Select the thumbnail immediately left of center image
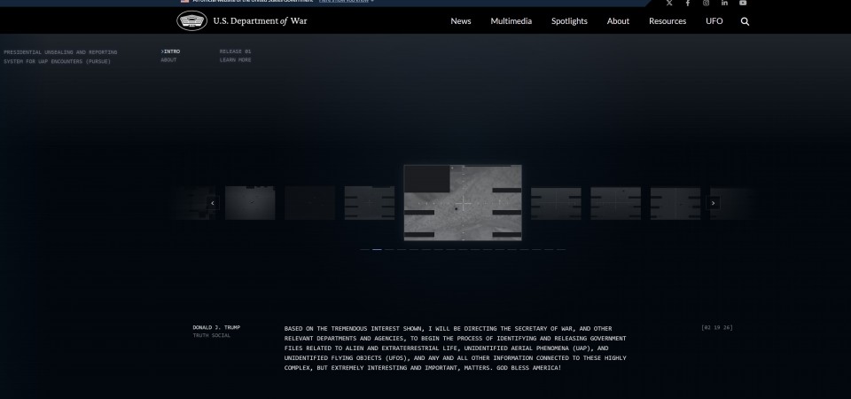Viewport: 851px width, 399px height. tap(369, 203)
